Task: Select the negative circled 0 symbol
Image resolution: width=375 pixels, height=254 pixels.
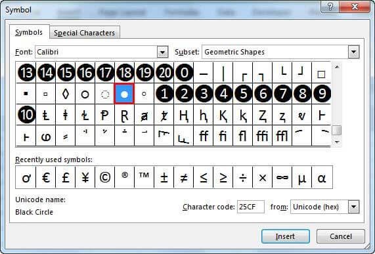Action: click(184, 73)
